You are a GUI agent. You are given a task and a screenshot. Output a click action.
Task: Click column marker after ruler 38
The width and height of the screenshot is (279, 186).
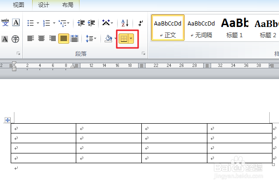tap(272, 66)
